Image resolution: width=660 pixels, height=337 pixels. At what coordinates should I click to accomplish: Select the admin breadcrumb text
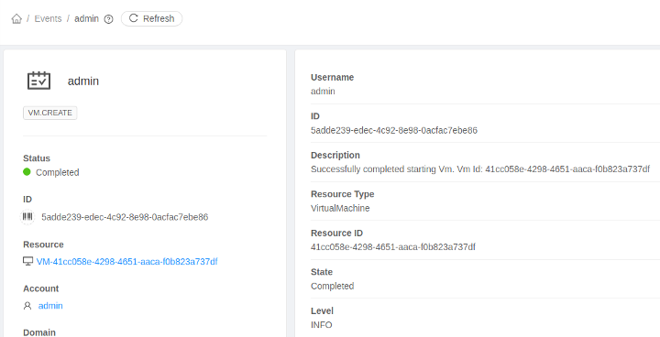(87, 18)
